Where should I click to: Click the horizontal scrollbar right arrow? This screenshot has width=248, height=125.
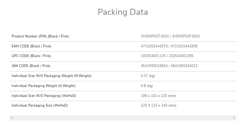[x=234, y=118]
